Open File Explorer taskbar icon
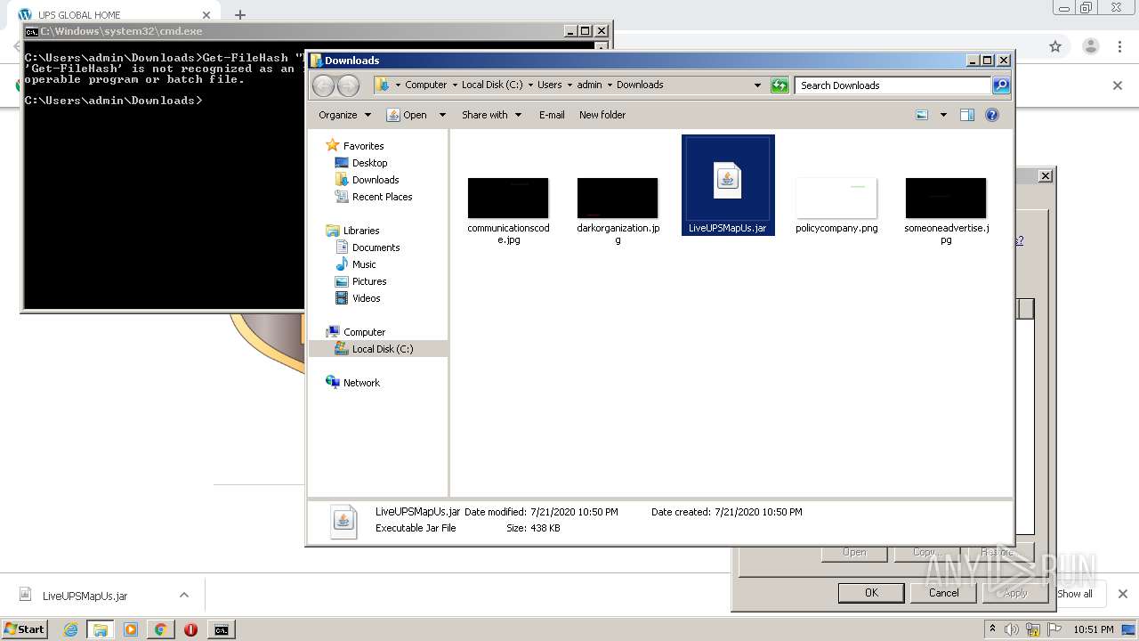 coord(100,629)
